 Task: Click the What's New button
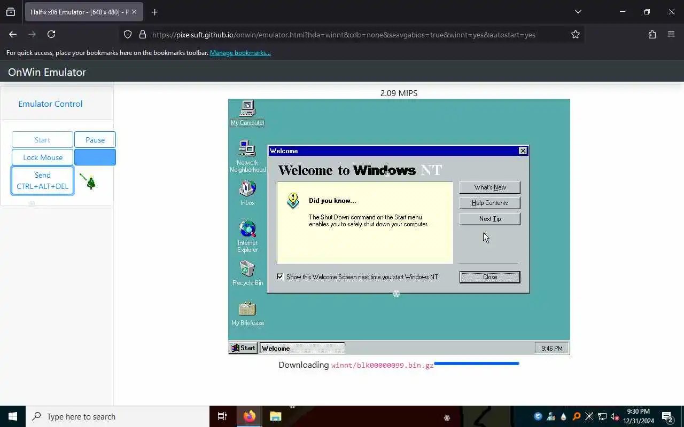(x=489, y=187)
